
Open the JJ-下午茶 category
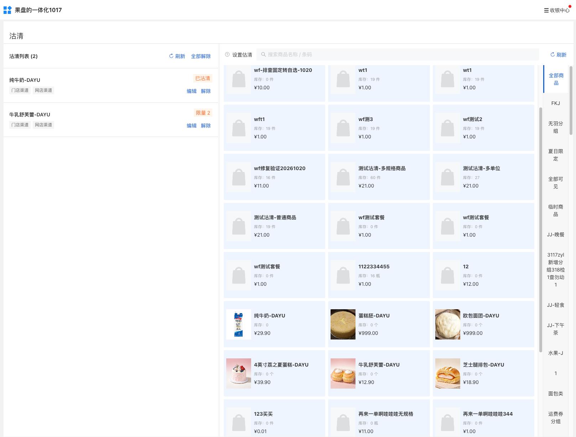556,329
